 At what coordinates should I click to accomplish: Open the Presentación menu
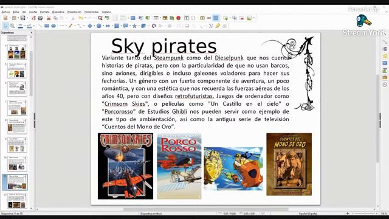74,12
